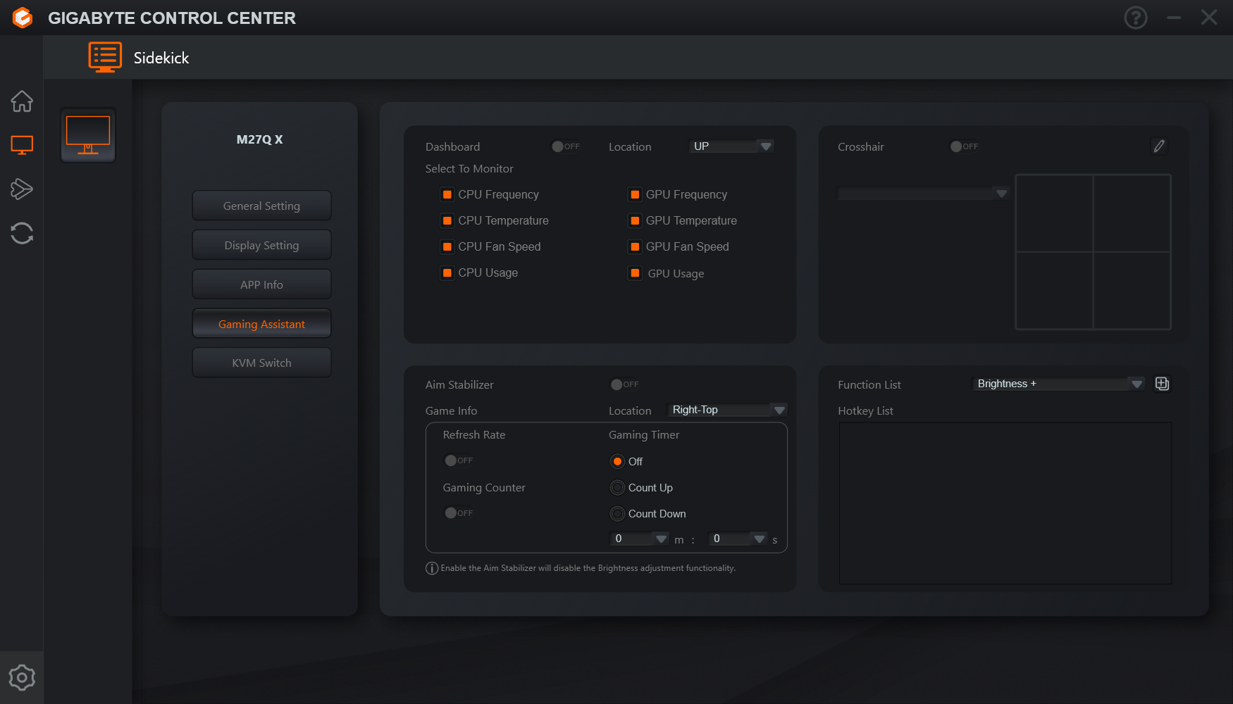Turn on Refresh Rate display
The image size is (1233, 704).
(x=459, y=460)
